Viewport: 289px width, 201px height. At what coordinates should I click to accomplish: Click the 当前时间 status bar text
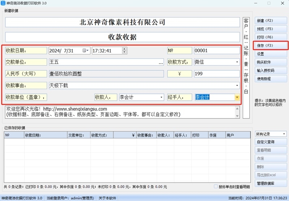coord(258,198)
